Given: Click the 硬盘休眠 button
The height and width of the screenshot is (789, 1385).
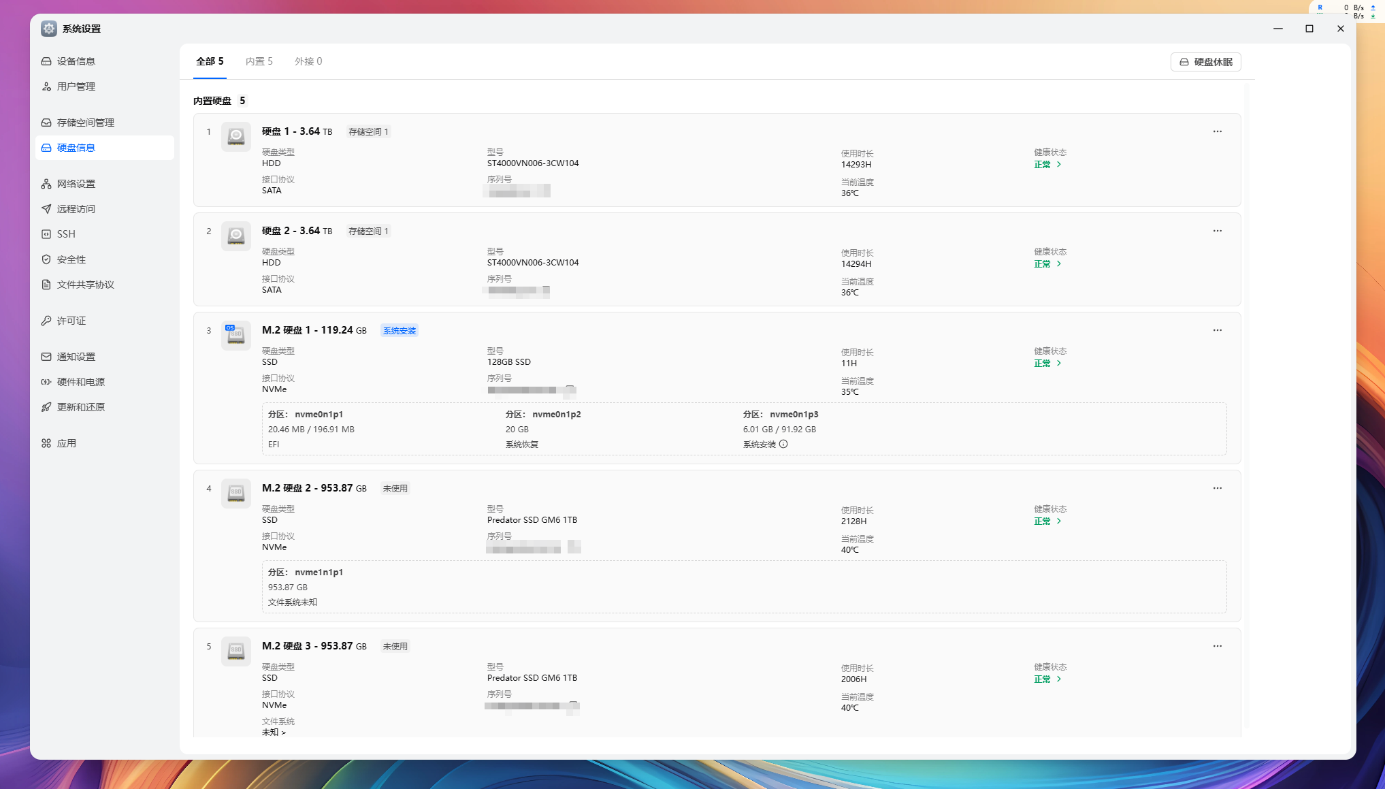Looking at the screenshot, I should pos(1205,62).
